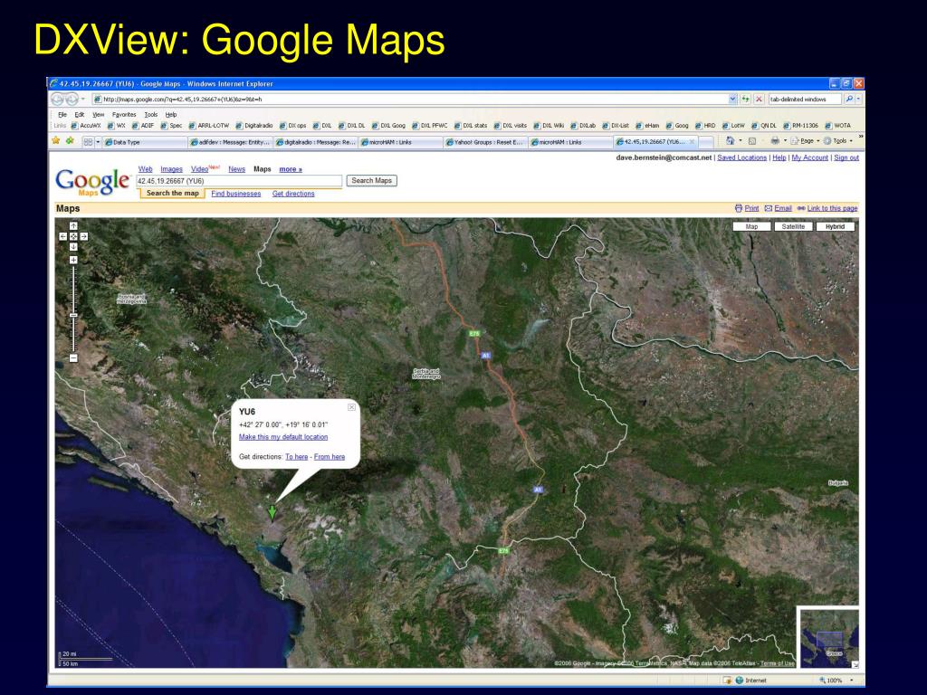Refresh the page with the green arrows
This screenshot has height=695, width=927.
746,100
